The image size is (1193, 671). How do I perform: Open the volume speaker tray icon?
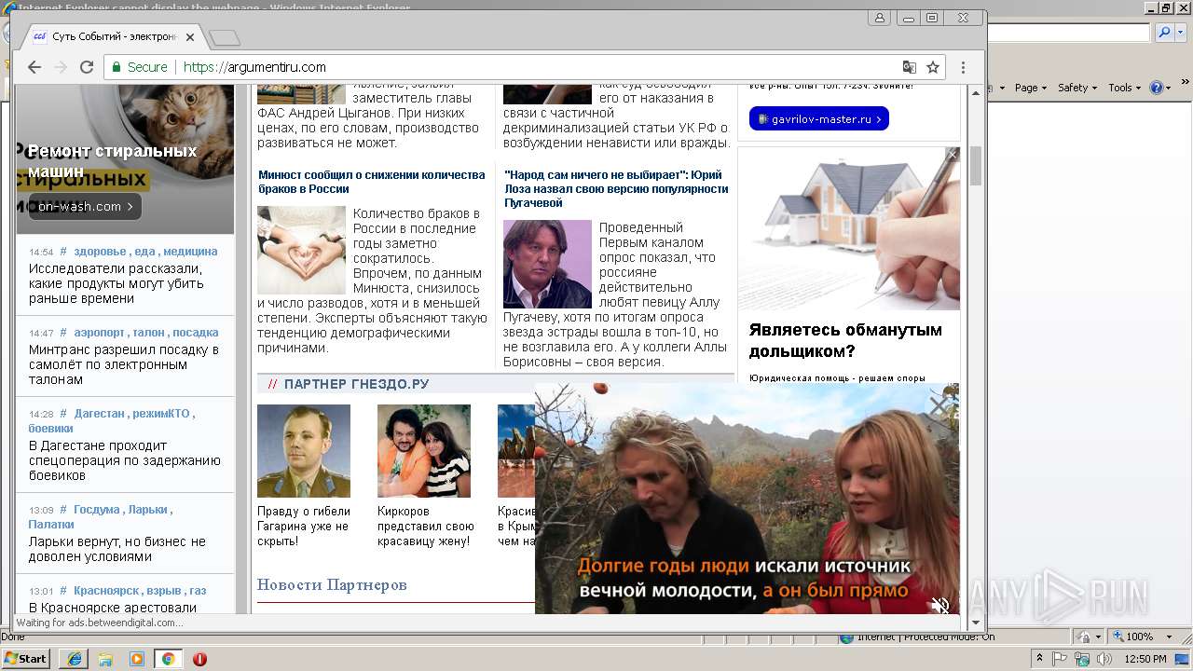pos(1104,659)
